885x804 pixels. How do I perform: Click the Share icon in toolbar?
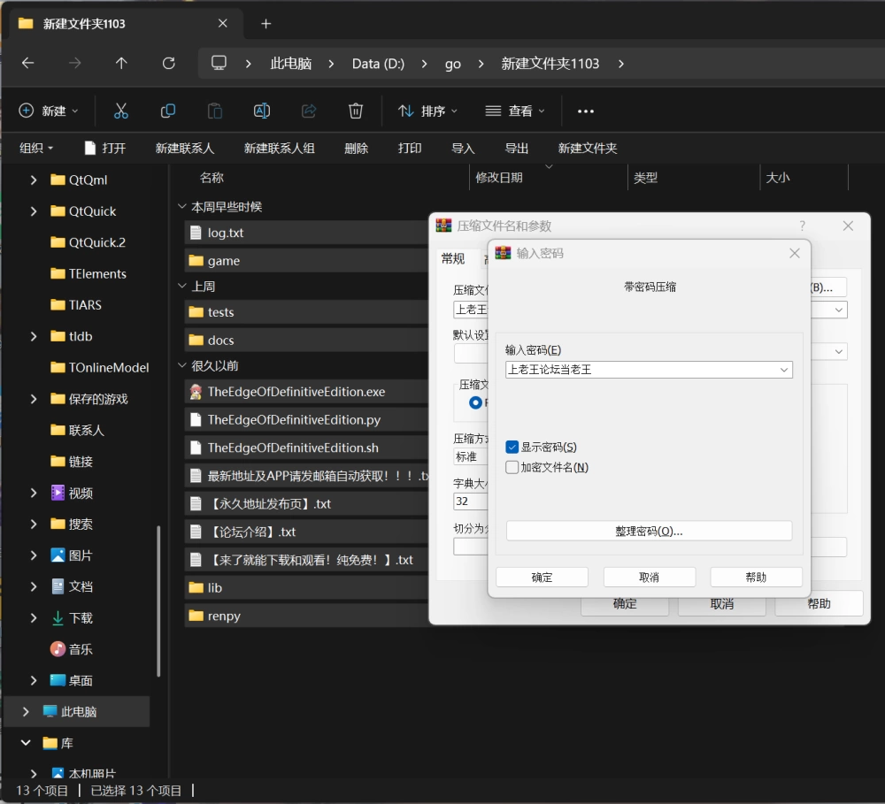pyautogui.click(x=309, y=111)
